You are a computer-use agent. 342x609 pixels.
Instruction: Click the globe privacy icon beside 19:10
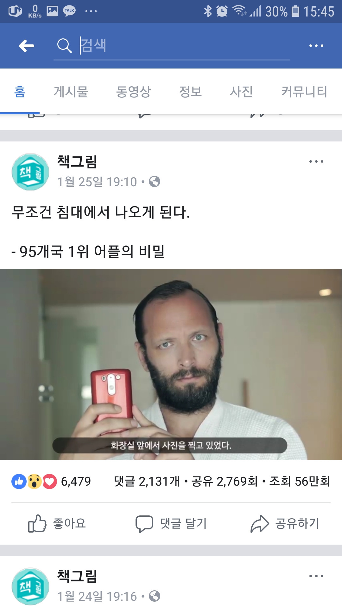[x=155, y=182]
